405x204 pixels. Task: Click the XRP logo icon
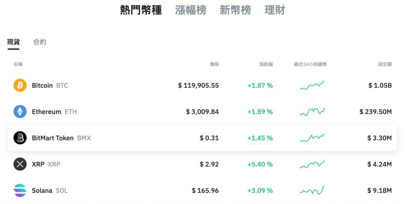pyautogui.click(x=20, y=164)
